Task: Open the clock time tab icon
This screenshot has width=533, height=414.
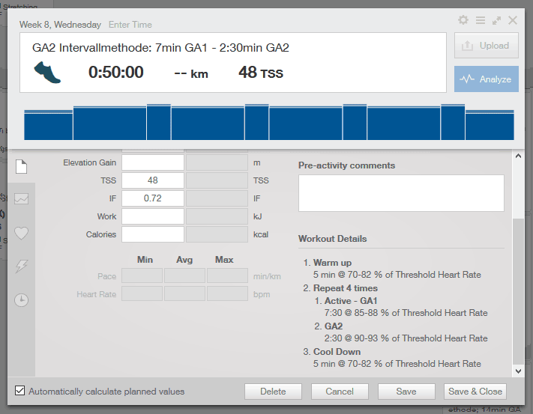Action: [21, 299]
